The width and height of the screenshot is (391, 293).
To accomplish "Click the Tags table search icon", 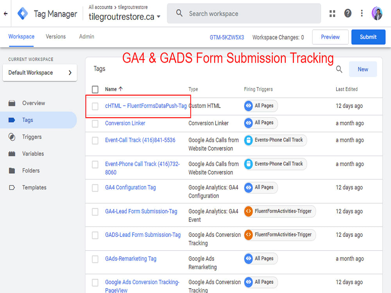I will [x=339, y=69].
